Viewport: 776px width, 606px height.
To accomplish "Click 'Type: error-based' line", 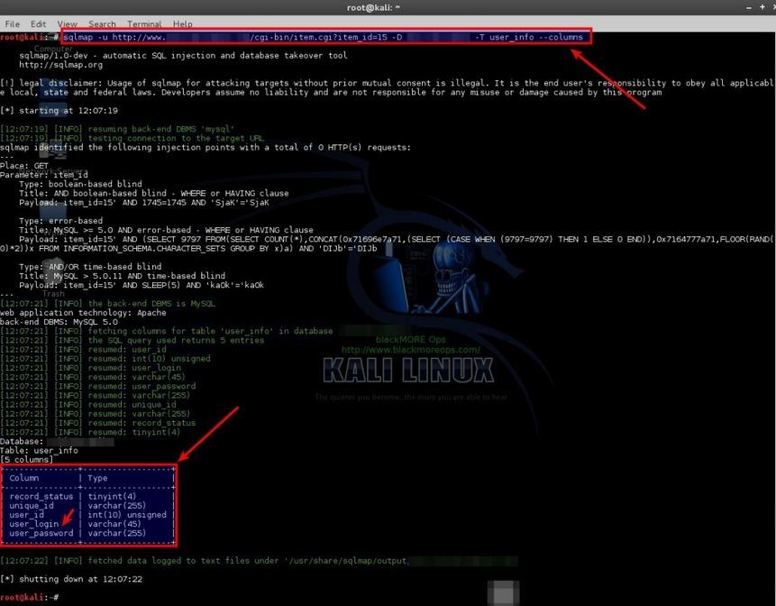I will [x=61, y=221].
